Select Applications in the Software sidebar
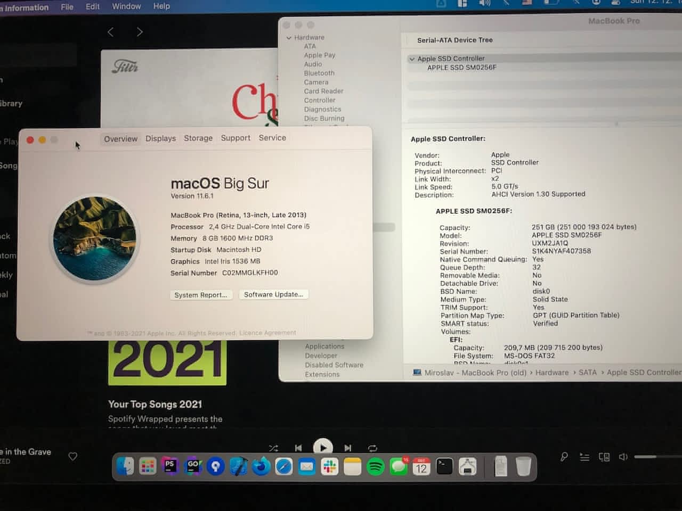682x511 pixels. click(324, 347)
